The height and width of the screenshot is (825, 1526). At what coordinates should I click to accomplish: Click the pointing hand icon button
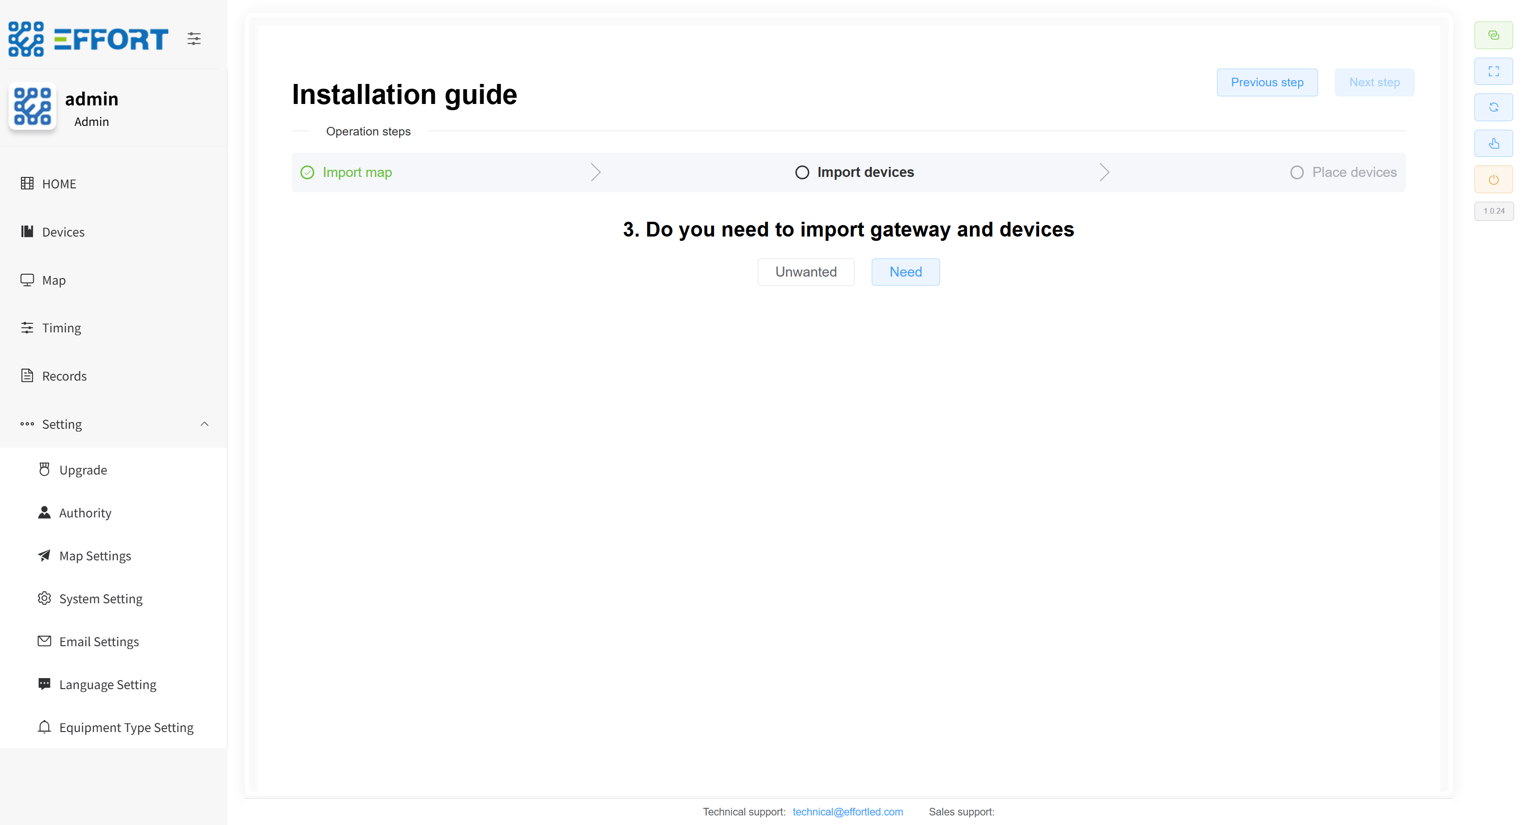(x=1493, y=144)
